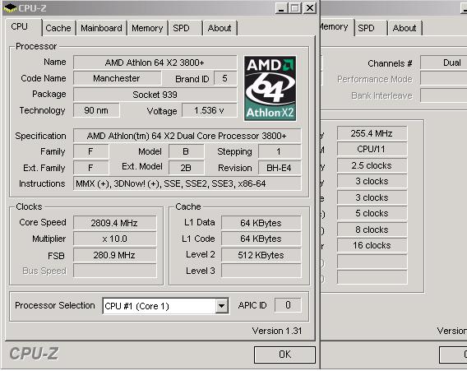
Task: Minimize the CPU-Z window
Action: pyautogui.click(x=281, y=8)
